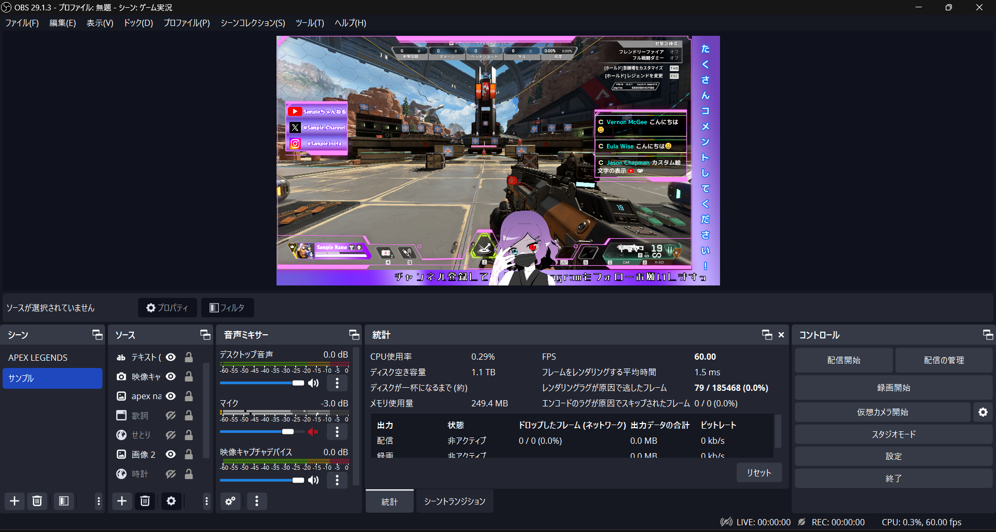
Task: Show the hidden 時計 source
Action: coord(171,473)
